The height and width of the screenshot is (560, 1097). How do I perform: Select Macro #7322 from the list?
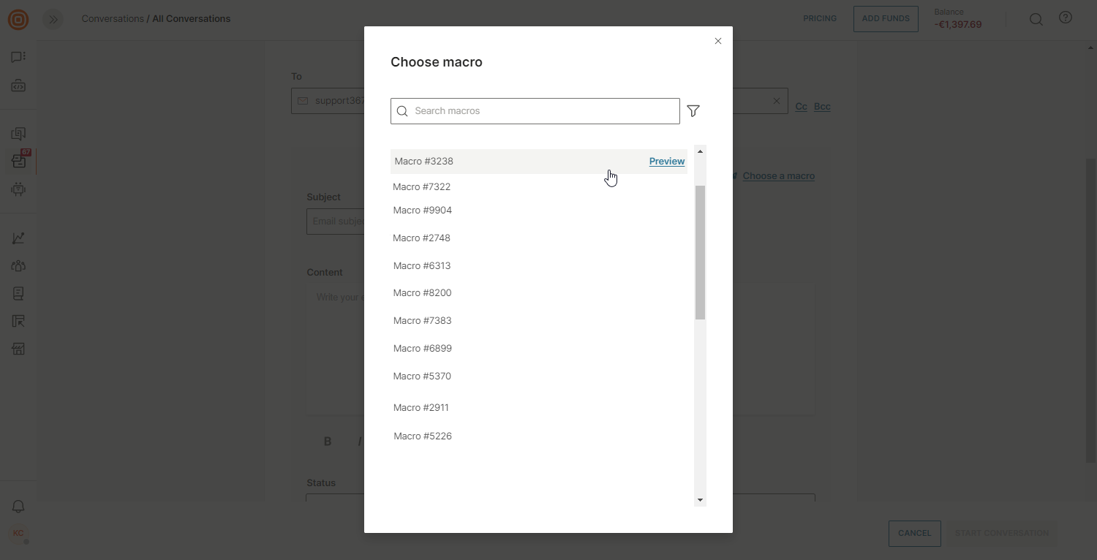[422, 187]
